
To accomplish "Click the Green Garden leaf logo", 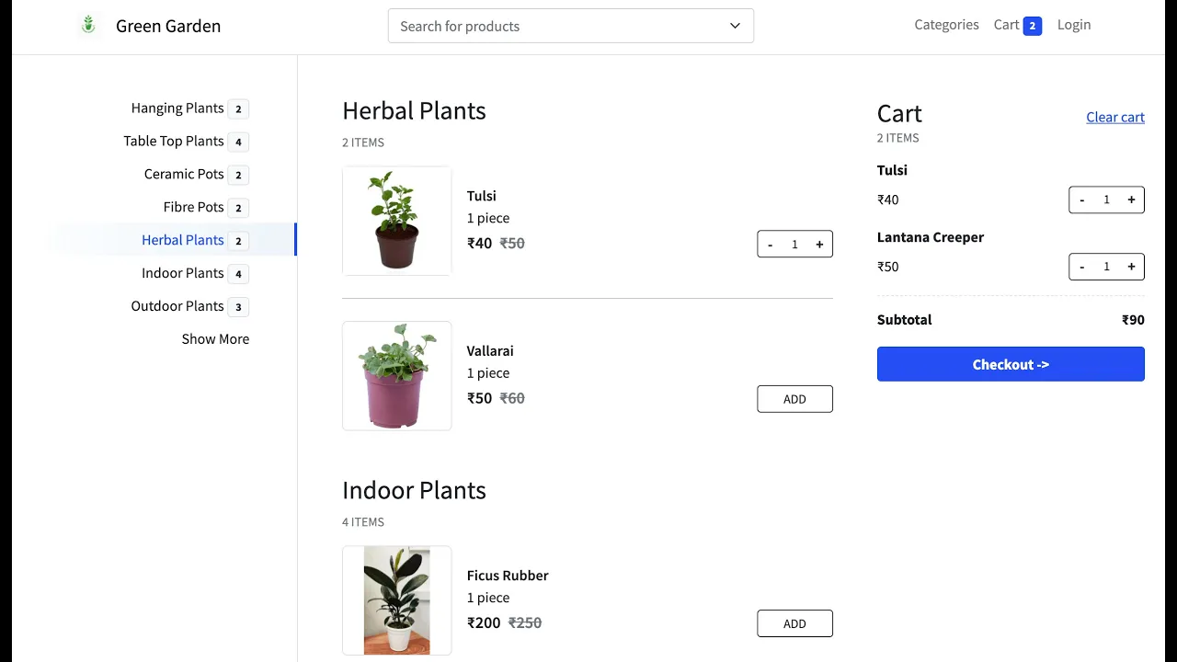I will click(88, 25).
